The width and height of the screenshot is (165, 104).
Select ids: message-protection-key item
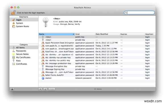97,63
